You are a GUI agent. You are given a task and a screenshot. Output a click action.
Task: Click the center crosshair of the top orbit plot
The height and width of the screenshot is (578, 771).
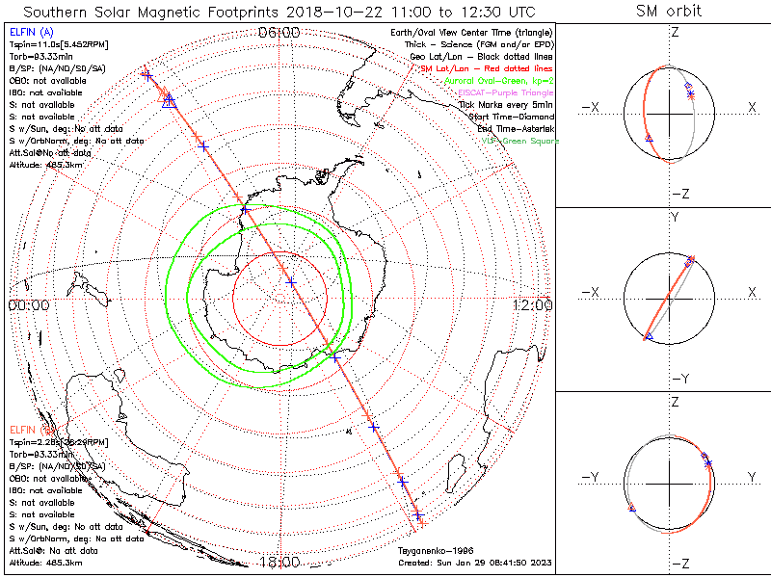[x=669, y=114]
